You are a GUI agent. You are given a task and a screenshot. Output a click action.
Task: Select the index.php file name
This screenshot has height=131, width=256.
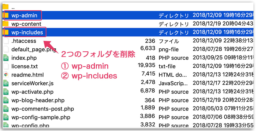(24, 58)
